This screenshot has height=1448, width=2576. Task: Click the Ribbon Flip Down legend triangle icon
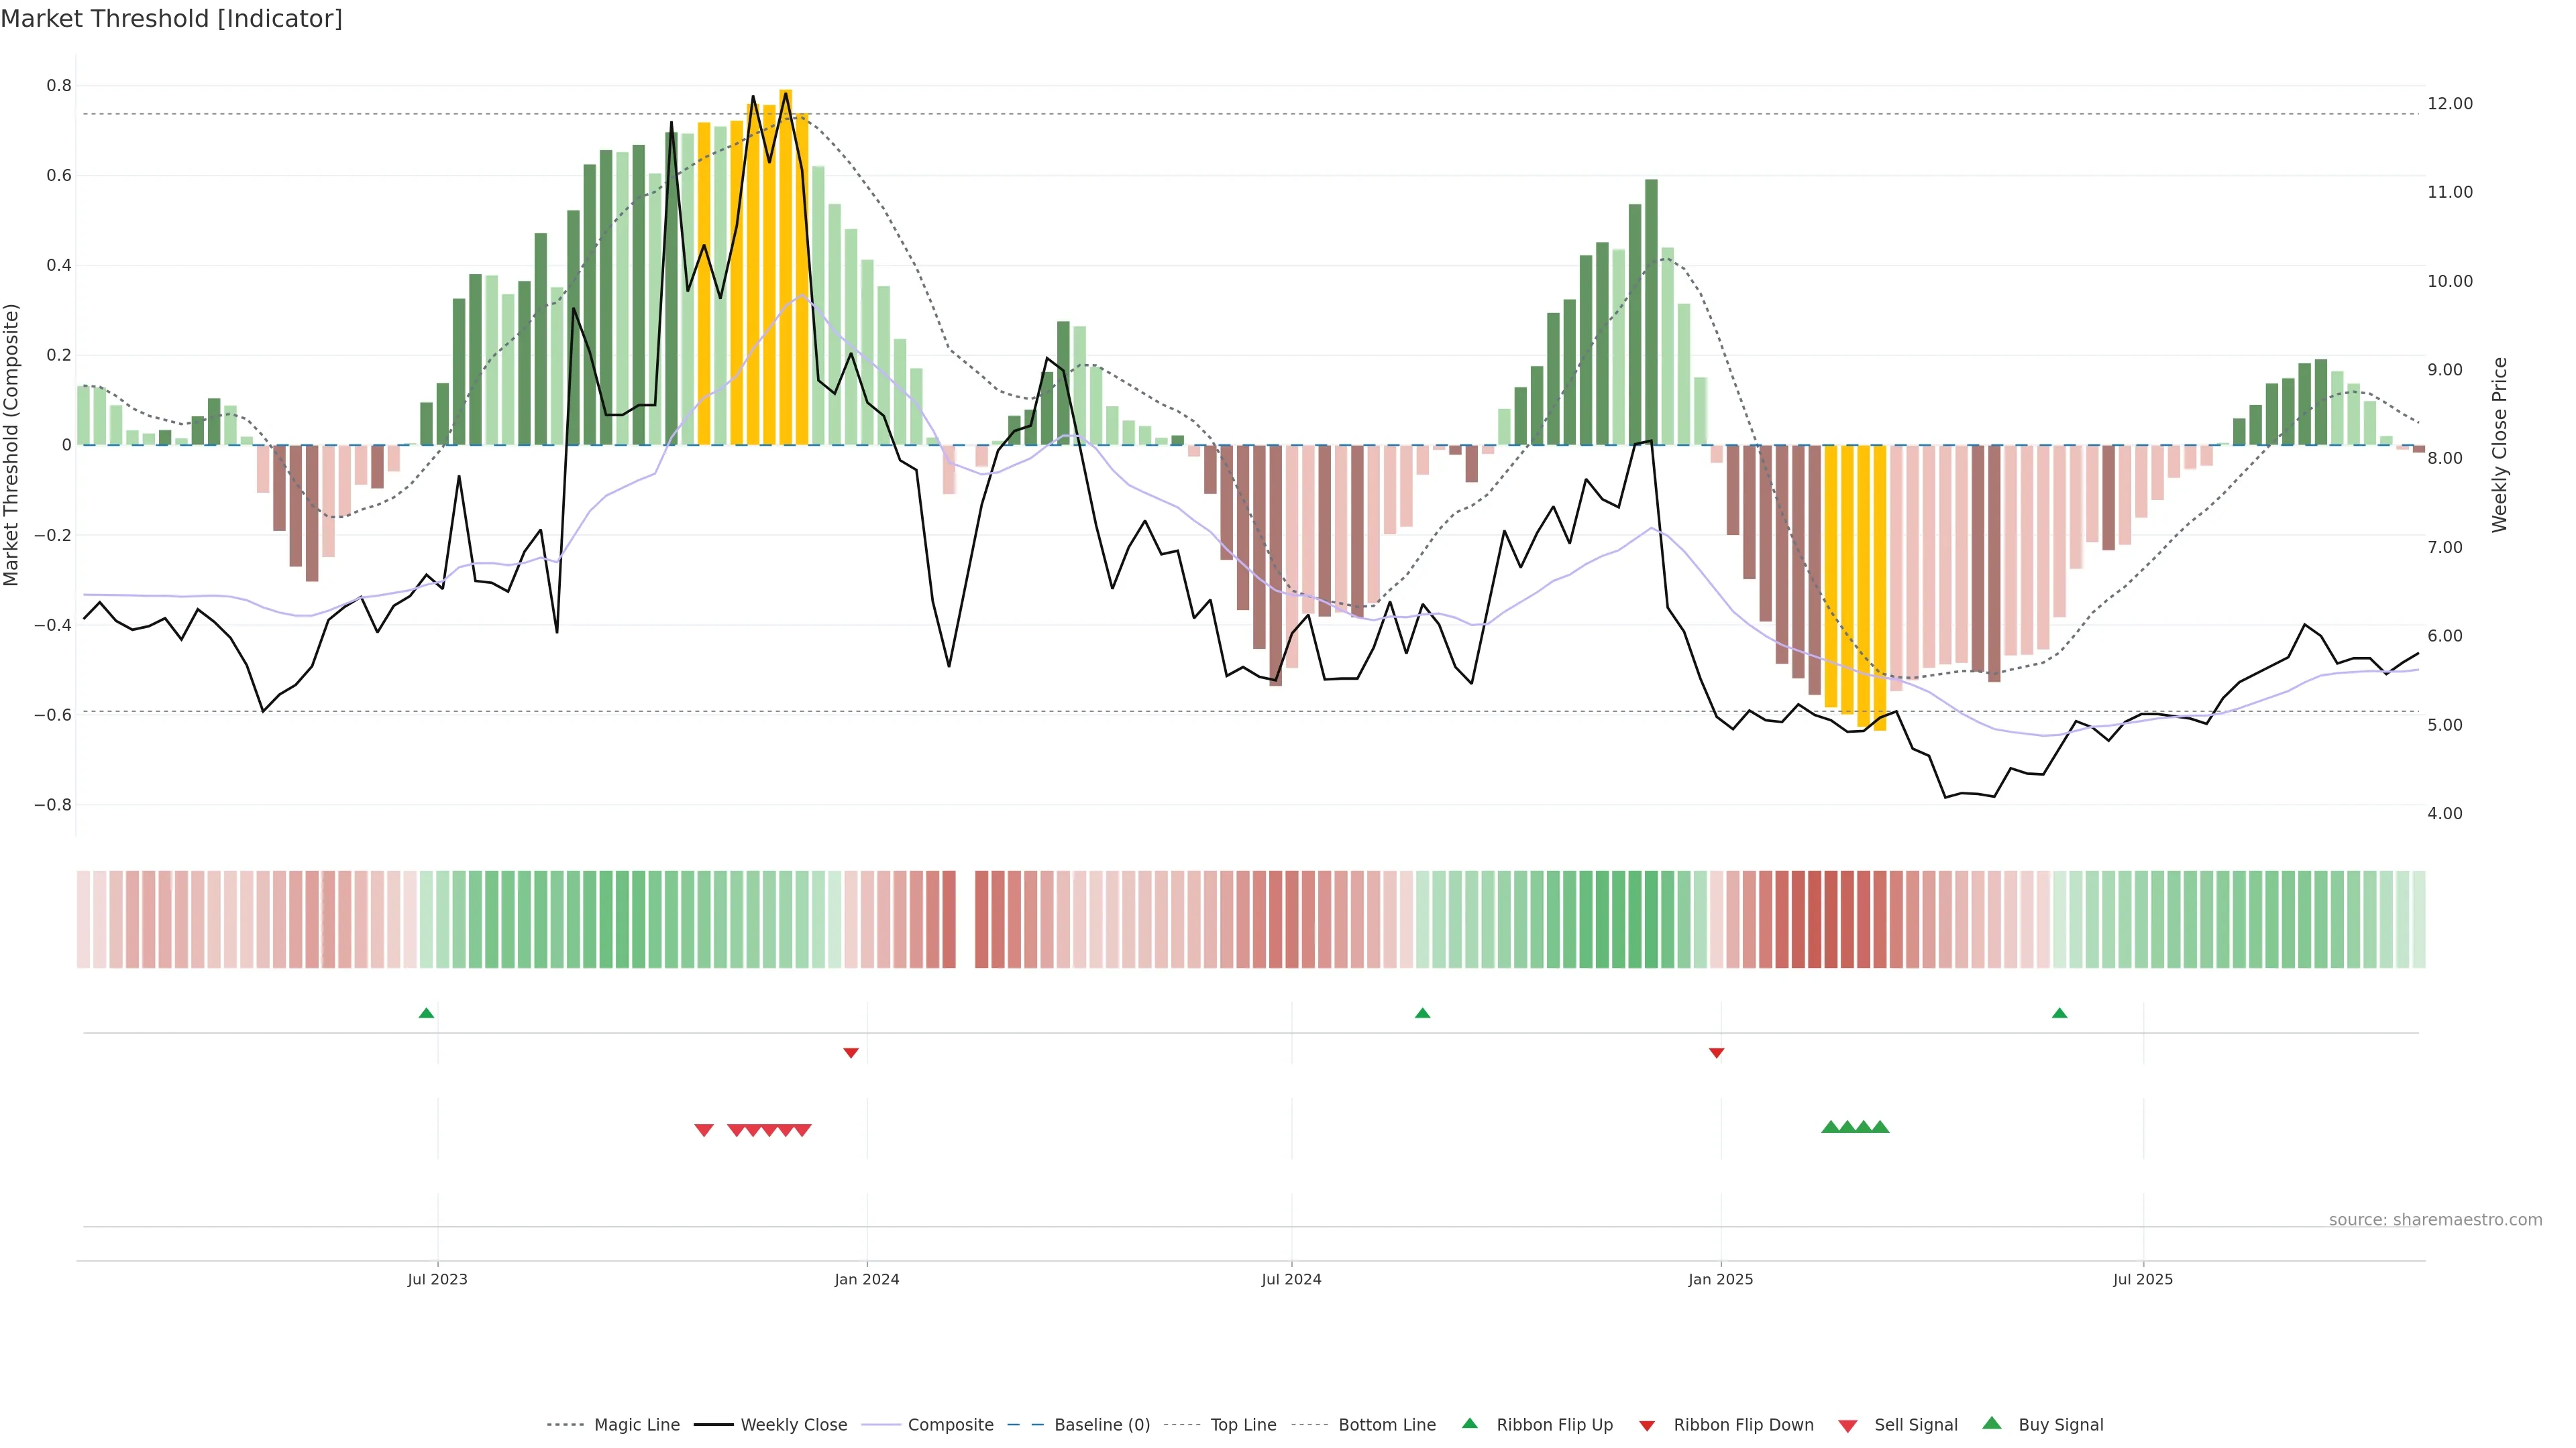pyautogui.click(x=1647, y=1426)
